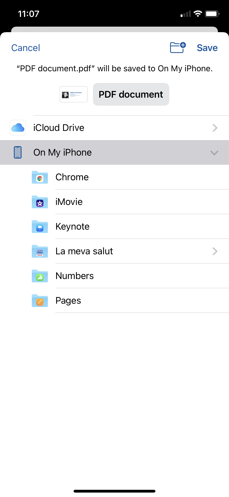Image resolution: width=229 pixels, height=497 pixels.
Task: Tap the new folder icon
Action: tap(178, 47)
